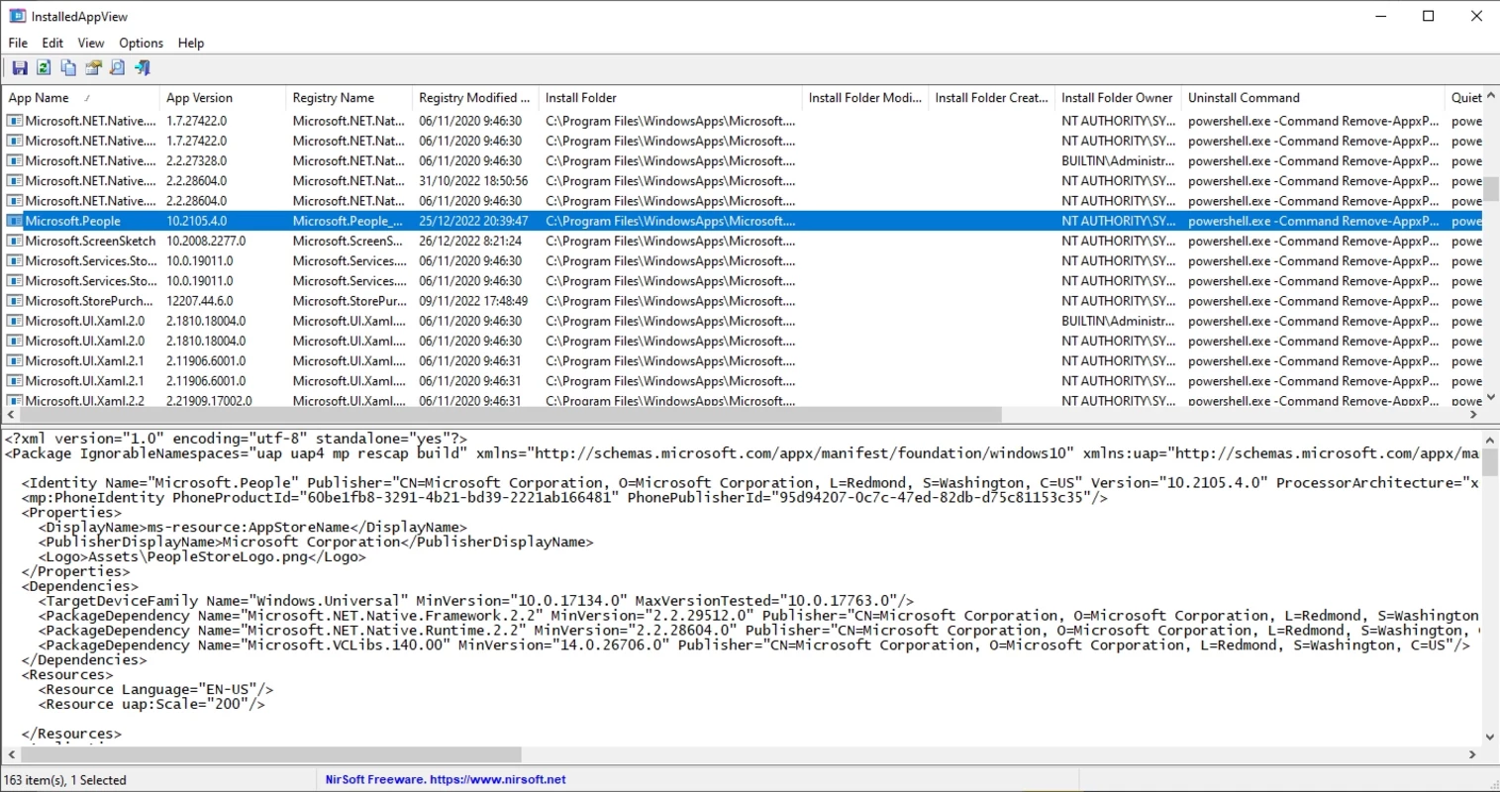Click the icon beside Microsoft.ScreenSketch row
Screen dimensions: 1500x792
(15, 241)
